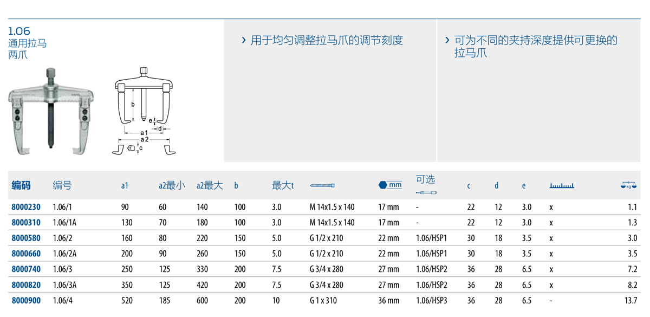The height and width of the screenshot is (317, 650).
Task: Click the ruler scale icon in header
Action: [x=561, y=186]
